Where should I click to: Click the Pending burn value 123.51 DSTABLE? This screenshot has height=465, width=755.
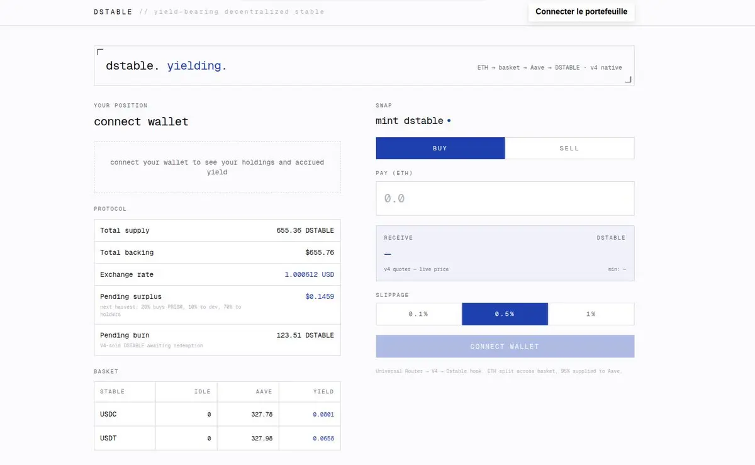(305, 335)
